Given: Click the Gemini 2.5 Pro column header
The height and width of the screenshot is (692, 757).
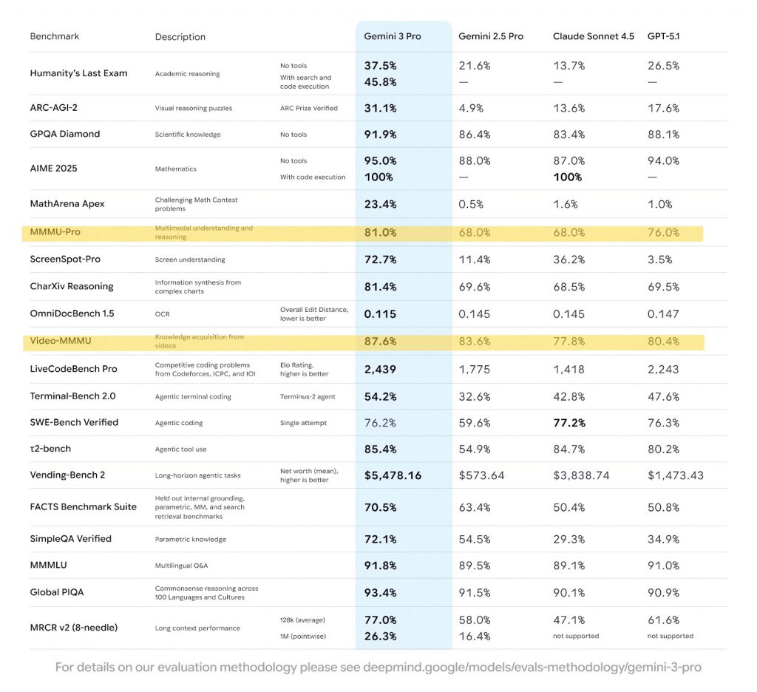Looking at the screenshot, I should pyautogui.click(x=490, y=36).
